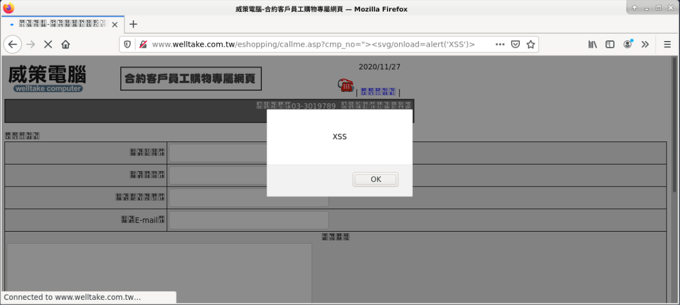Open the Firefox account icon
This screenshot has height=305, width=680.
tap(627, 44)
